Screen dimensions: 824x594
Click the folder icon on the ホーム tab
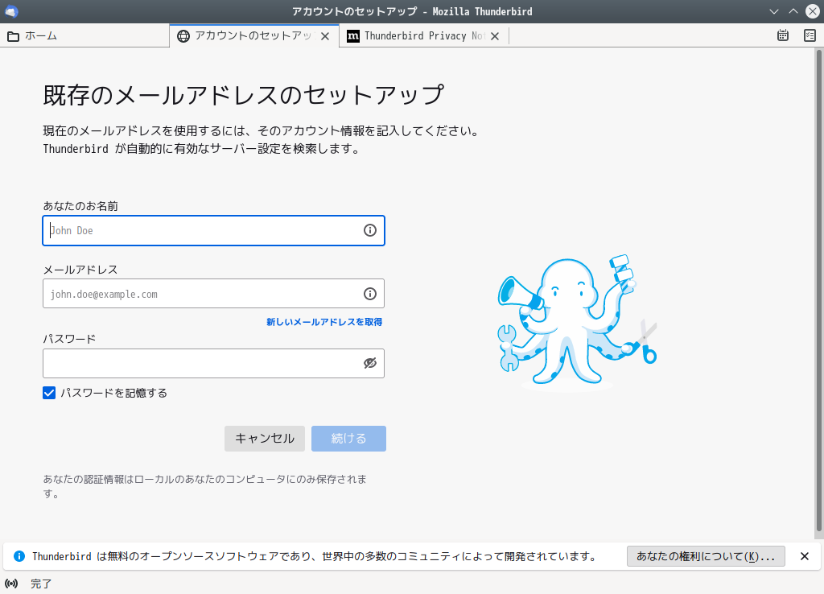point(13,36)
